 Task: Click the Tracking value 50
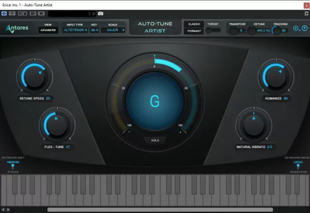pyautogui.click(x=283, y=31)
